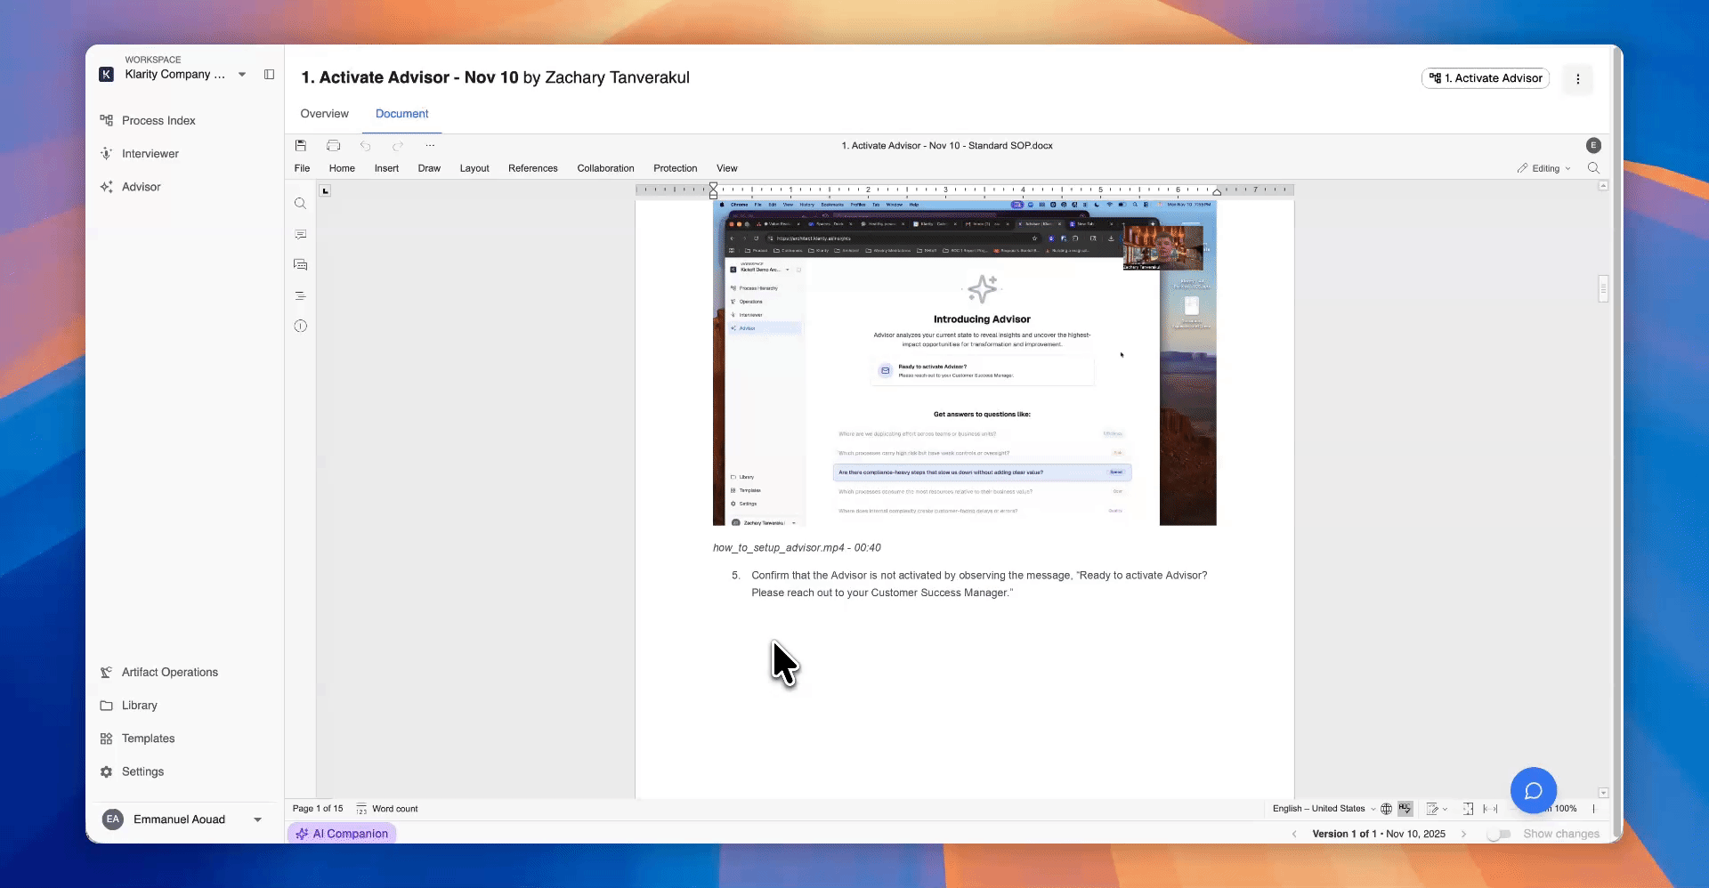Image resolution: width=1709 pixels, height=888 pixels.
Task: Expand the Klarity Company workspace dropdown
Action: point(242,74)
